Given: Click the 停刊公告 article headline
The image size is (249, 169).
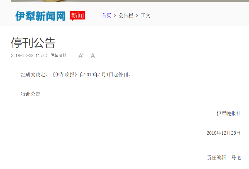Looking at the screenshot, I should pyautogui.click(x=33, y=43).
